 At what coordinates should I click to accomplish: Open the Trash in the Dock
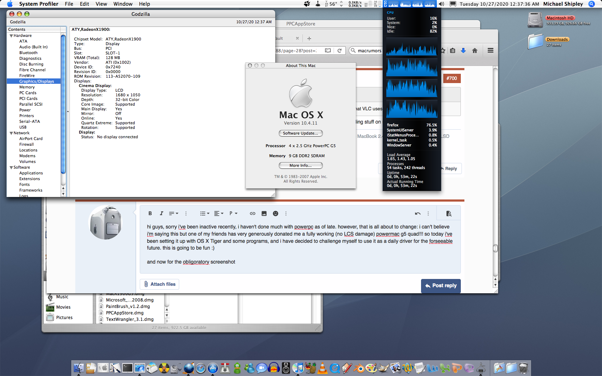coord(524,368)
